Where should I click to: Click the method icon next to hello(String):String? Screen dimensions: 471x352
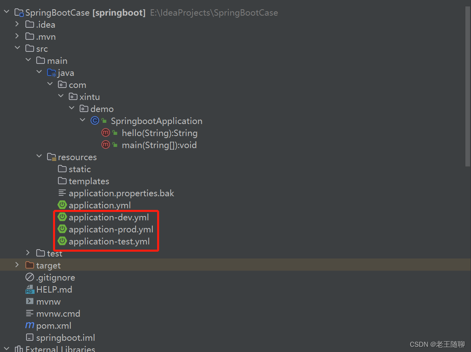click(105, 132)
